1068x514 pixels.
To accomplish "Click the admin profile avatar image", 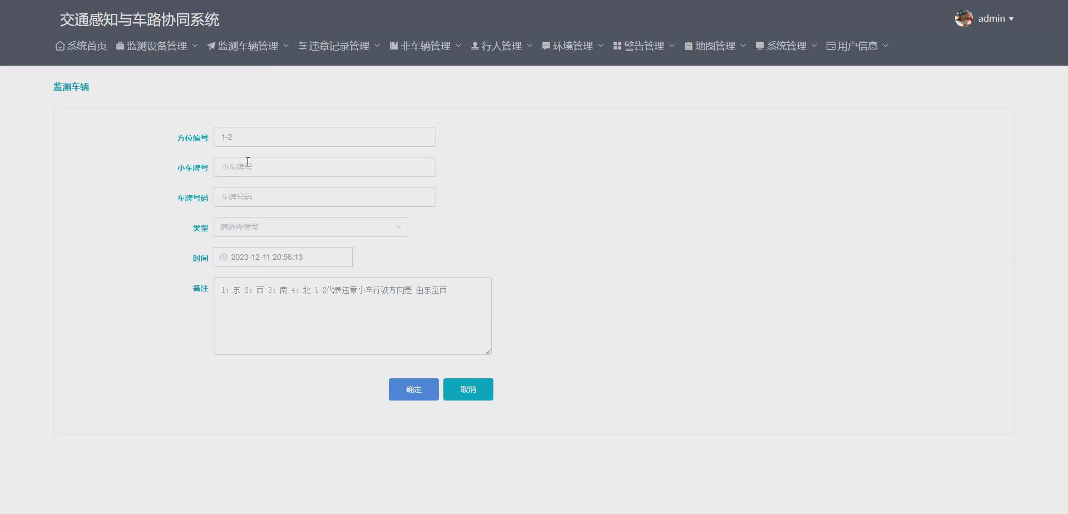I will (x=962, y=18).
